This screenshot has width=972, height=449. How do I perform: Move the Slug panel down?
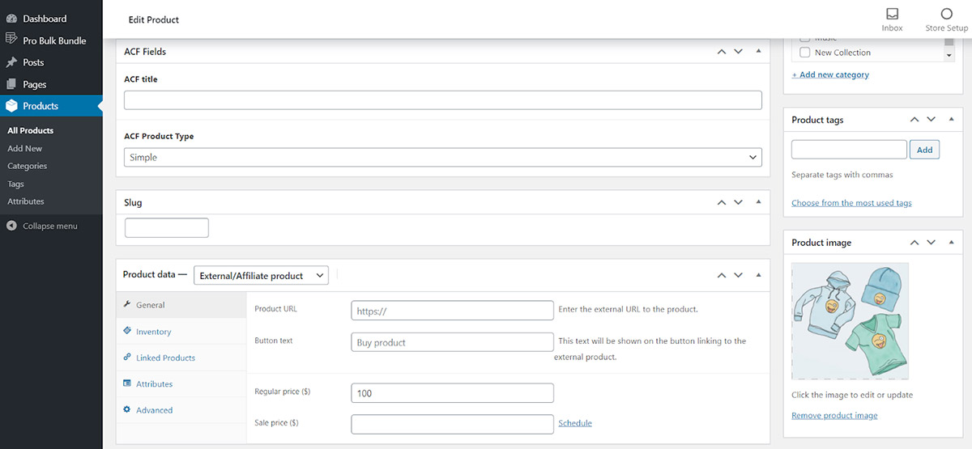coord(738,202)
